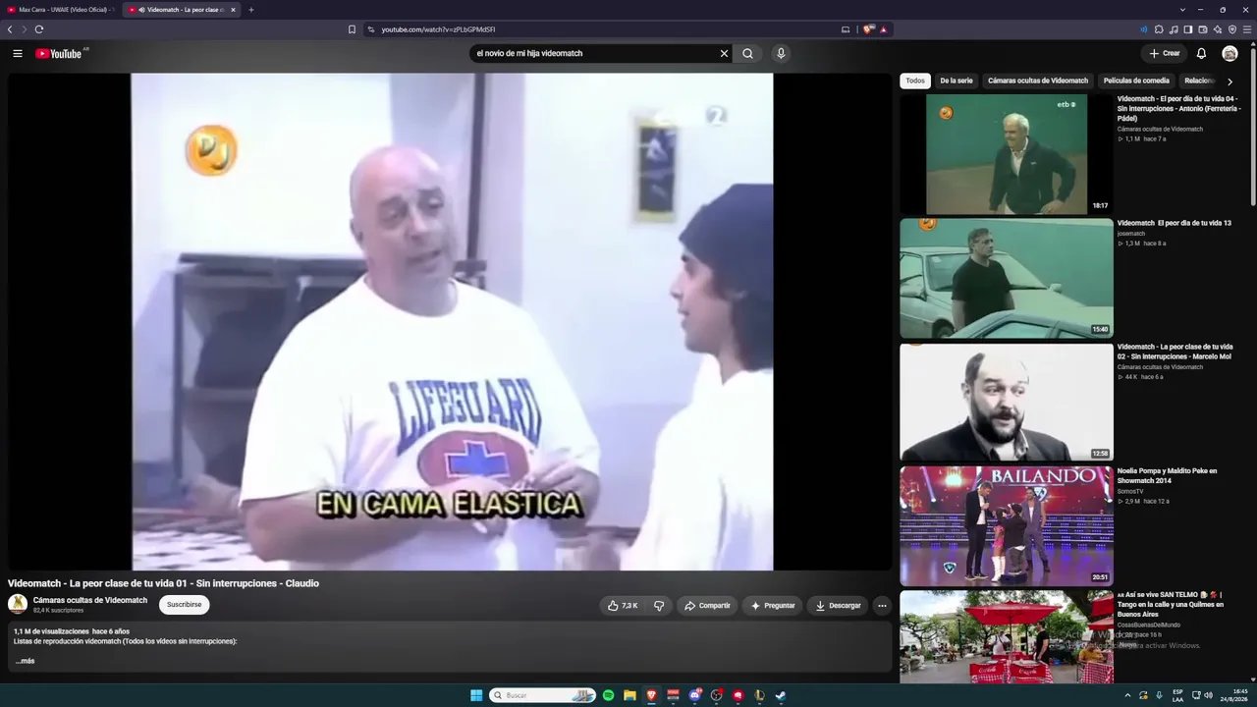Click the main video player to pause
Image resolution: width=1257 pixels, height=707 pixels.
pyautogui.click(x=452, y=321)
